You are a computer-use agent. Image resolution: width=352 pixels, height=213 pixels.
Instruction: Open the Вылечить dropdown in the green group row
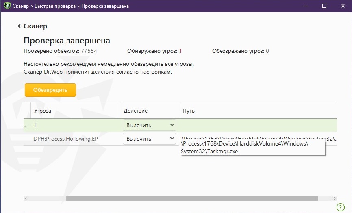(x=149, y=125)
